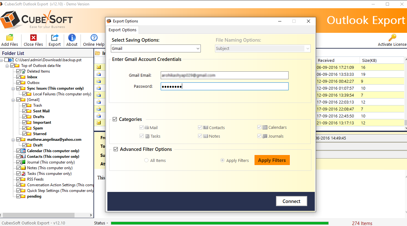Uncheck the Spam folder checkbox
This screenshot has height=226, width=407.
coord(24,128)
